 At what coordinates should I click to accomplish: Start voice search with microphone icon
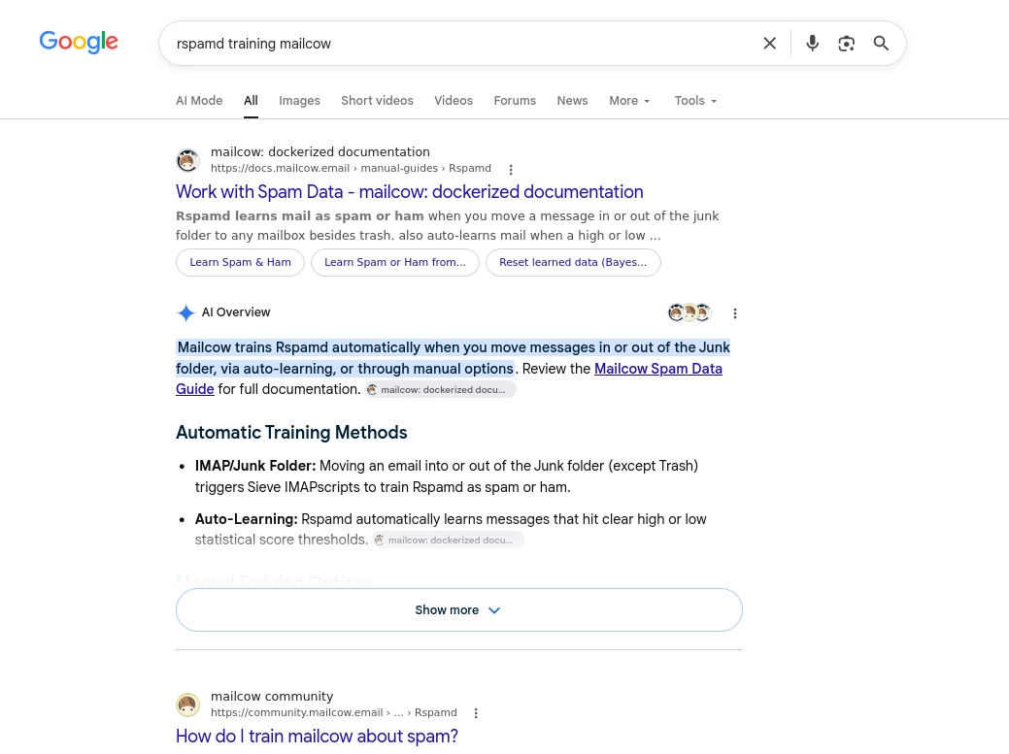tap(812, 43)
